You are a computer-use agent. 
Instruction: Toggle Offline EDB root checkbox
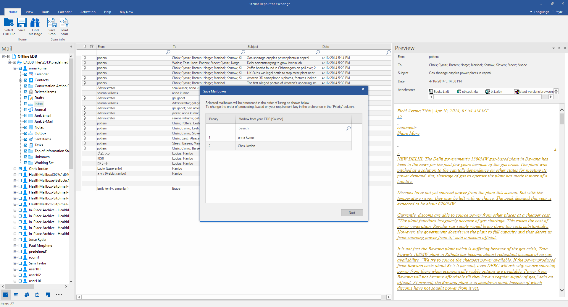tap(9, 56)
